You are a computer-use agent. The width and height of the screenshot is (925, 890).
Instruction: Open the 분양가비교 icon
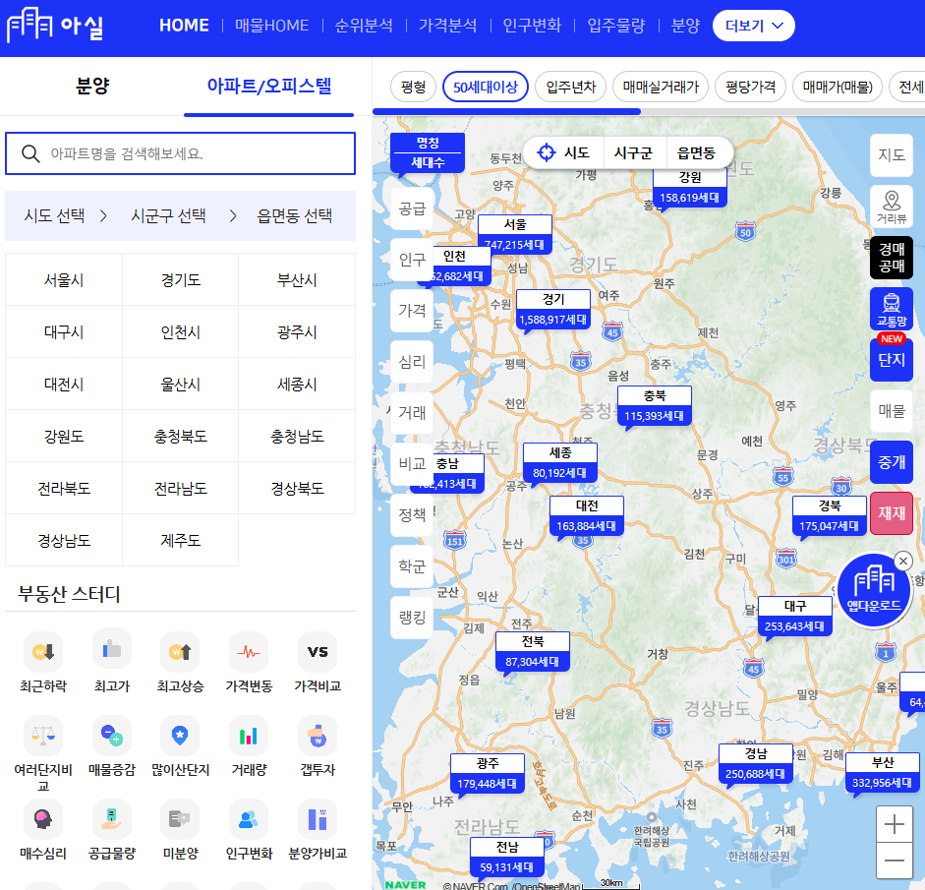(x=318, y=819)
